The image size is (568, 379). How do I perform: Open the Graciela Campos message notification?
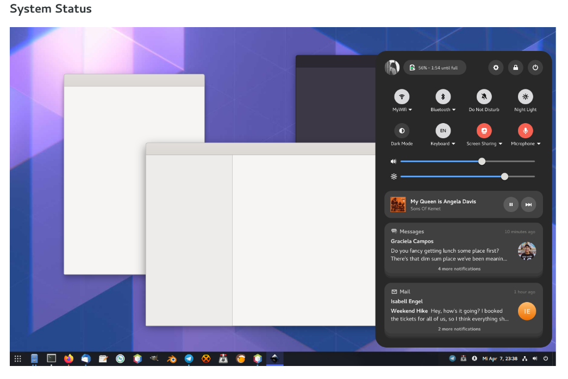pos(449,250)
